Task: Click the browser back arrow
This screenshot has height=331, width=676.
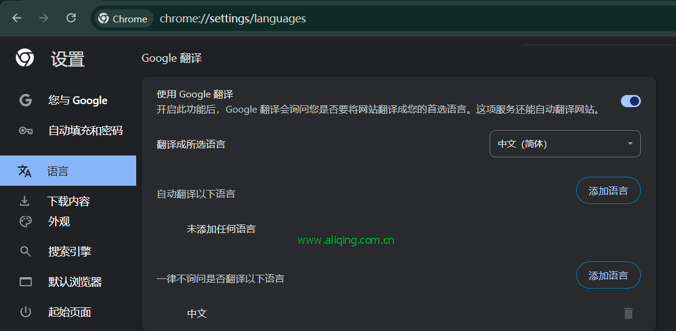Action: point(17,19)
